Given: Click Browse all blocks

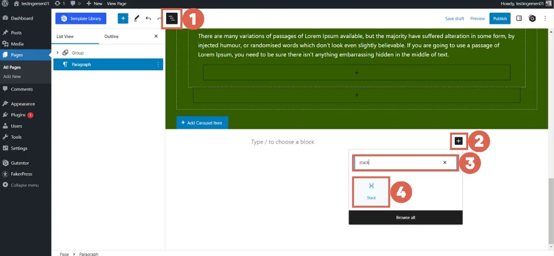Looking at the screenshot, I should coord(406,218).
